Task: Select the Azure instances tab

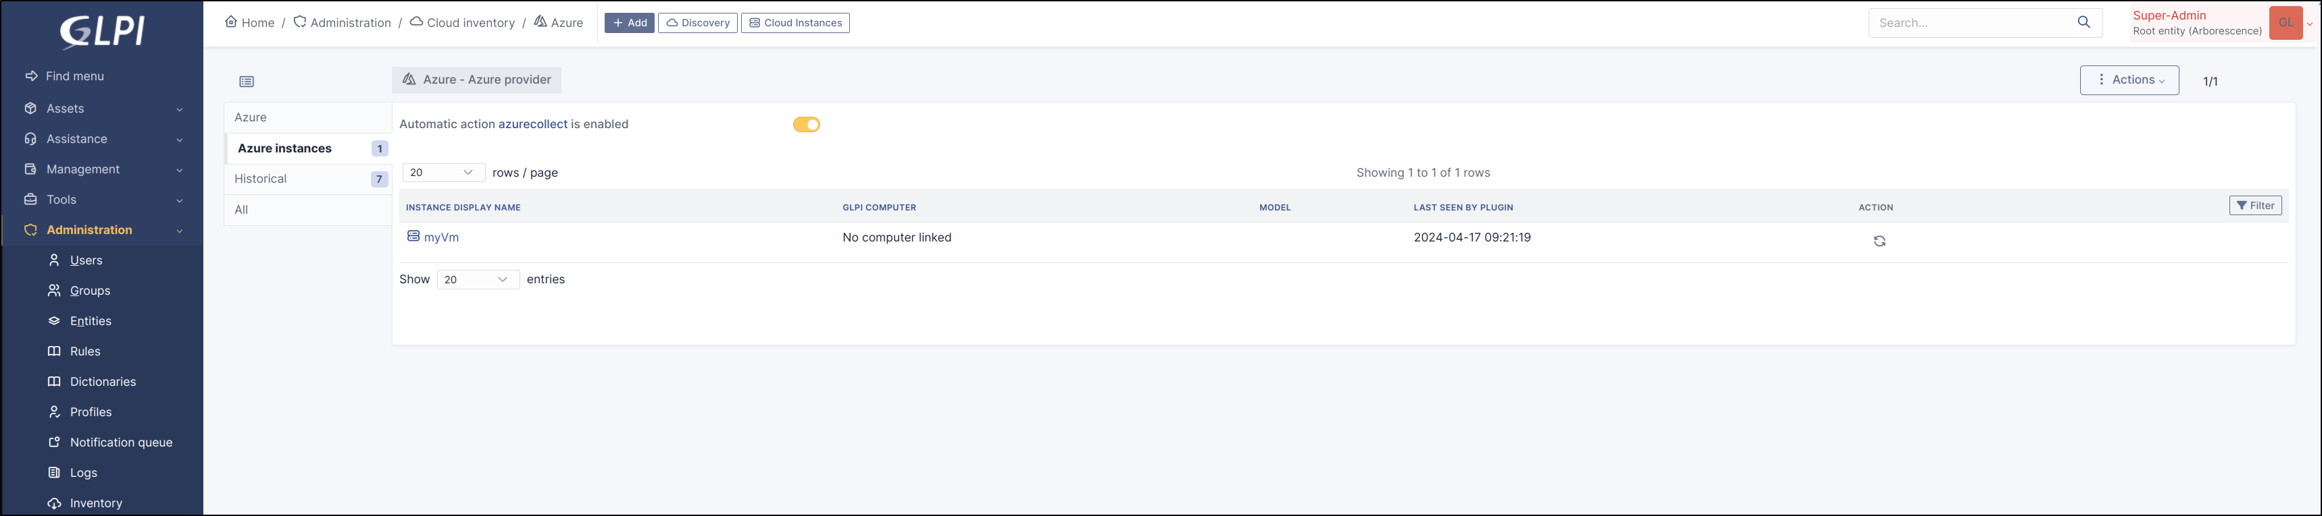Action: pos(285,148)
